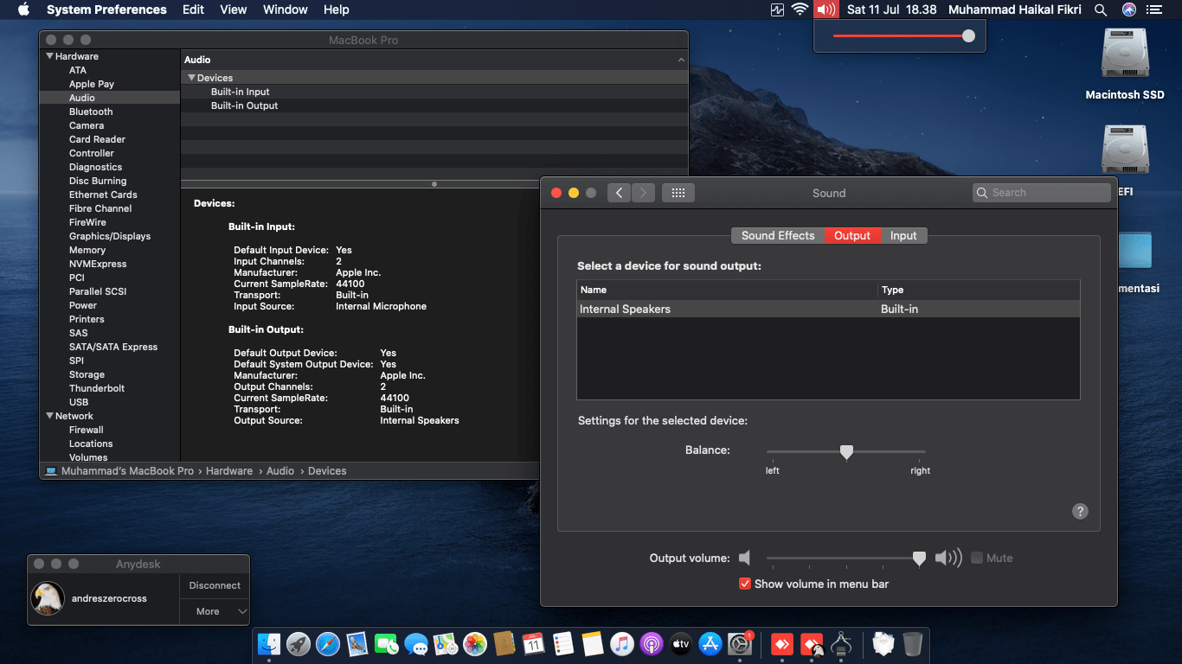The height and width of the screenshot is (664, 1182).
Task: Open App Store from the Dock
Action: (710, 644)
